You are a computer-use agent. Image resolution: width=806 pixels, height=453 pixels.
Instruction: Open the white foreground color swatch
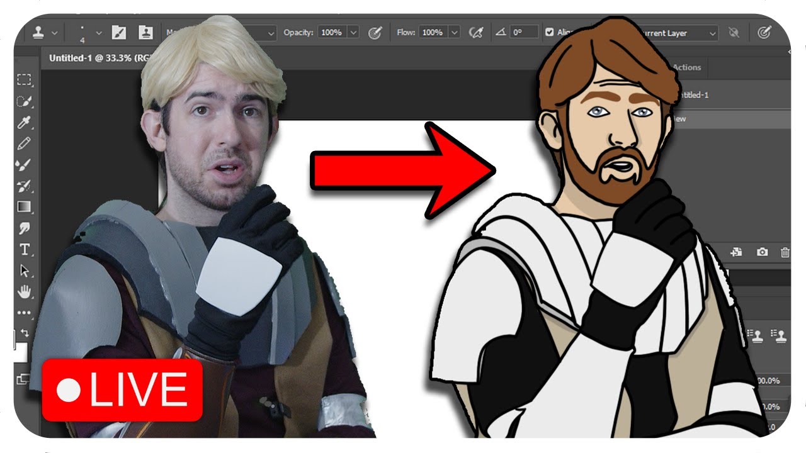pyautogui.click(x=20, y=352)
